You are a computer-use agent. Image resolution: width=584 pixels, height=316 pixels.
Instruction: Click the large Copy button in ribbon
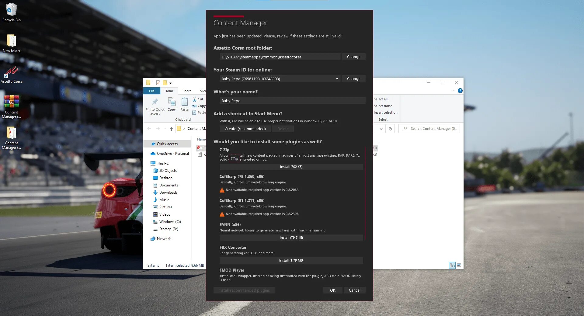point(172,104)
